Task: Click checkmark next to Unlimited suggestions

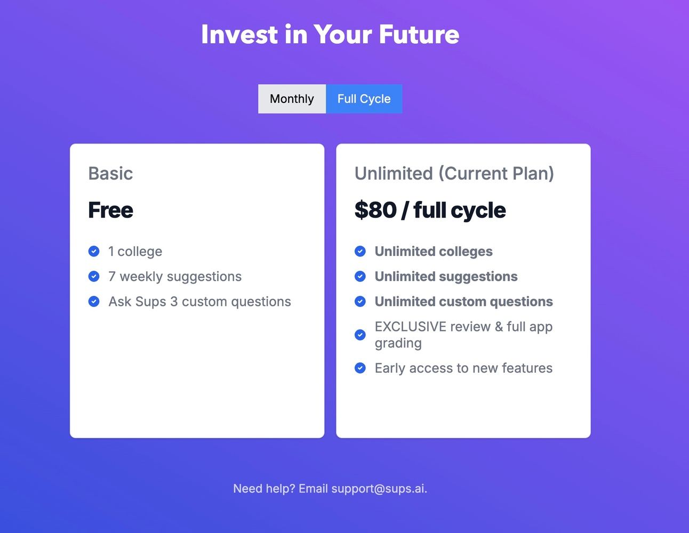Action: (x=360, y=276)
